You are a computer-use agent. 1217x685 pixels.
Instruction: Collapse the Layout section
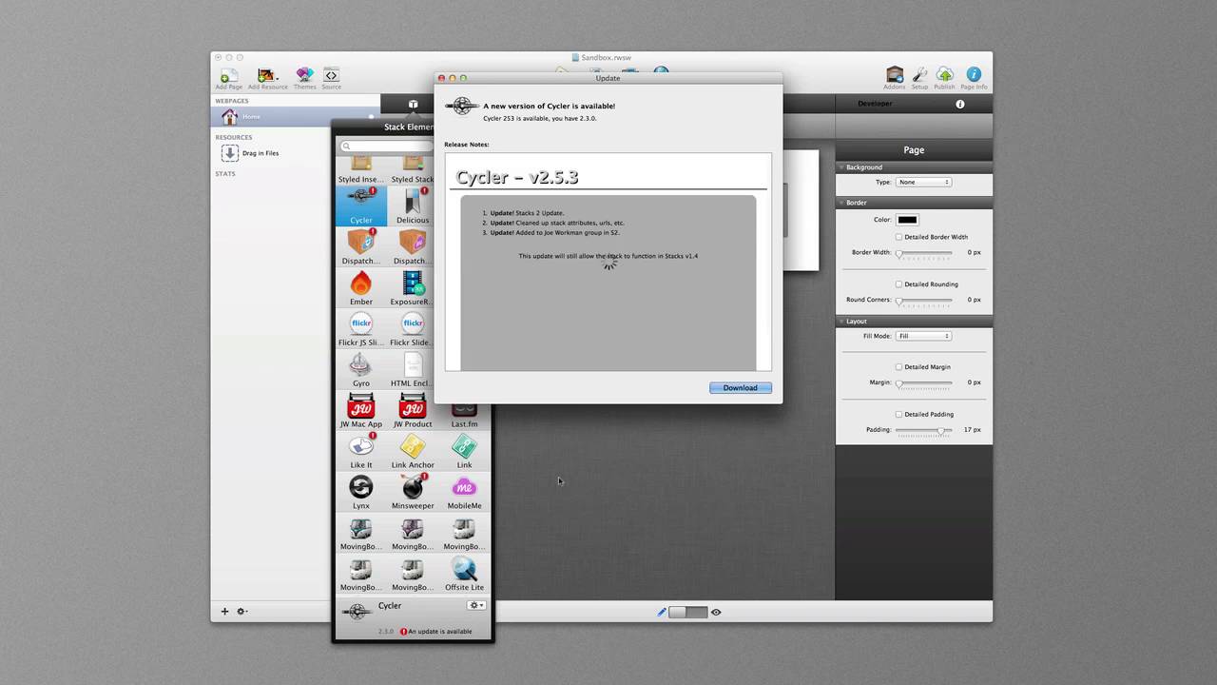coord(841,322)
